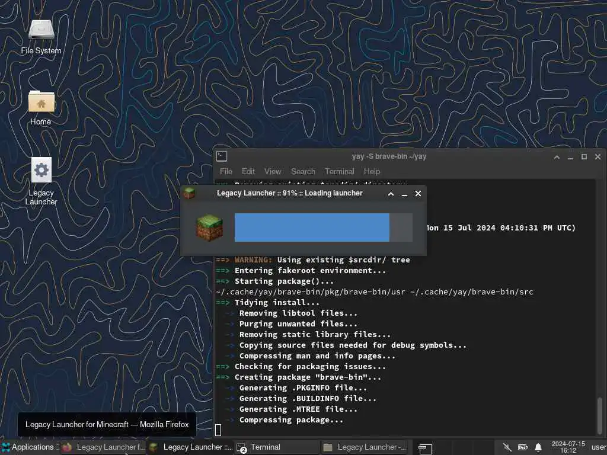Screen dimensions: 607x455
Task: Click 'Purging unwanted files...' line
Action: [298, 324]
